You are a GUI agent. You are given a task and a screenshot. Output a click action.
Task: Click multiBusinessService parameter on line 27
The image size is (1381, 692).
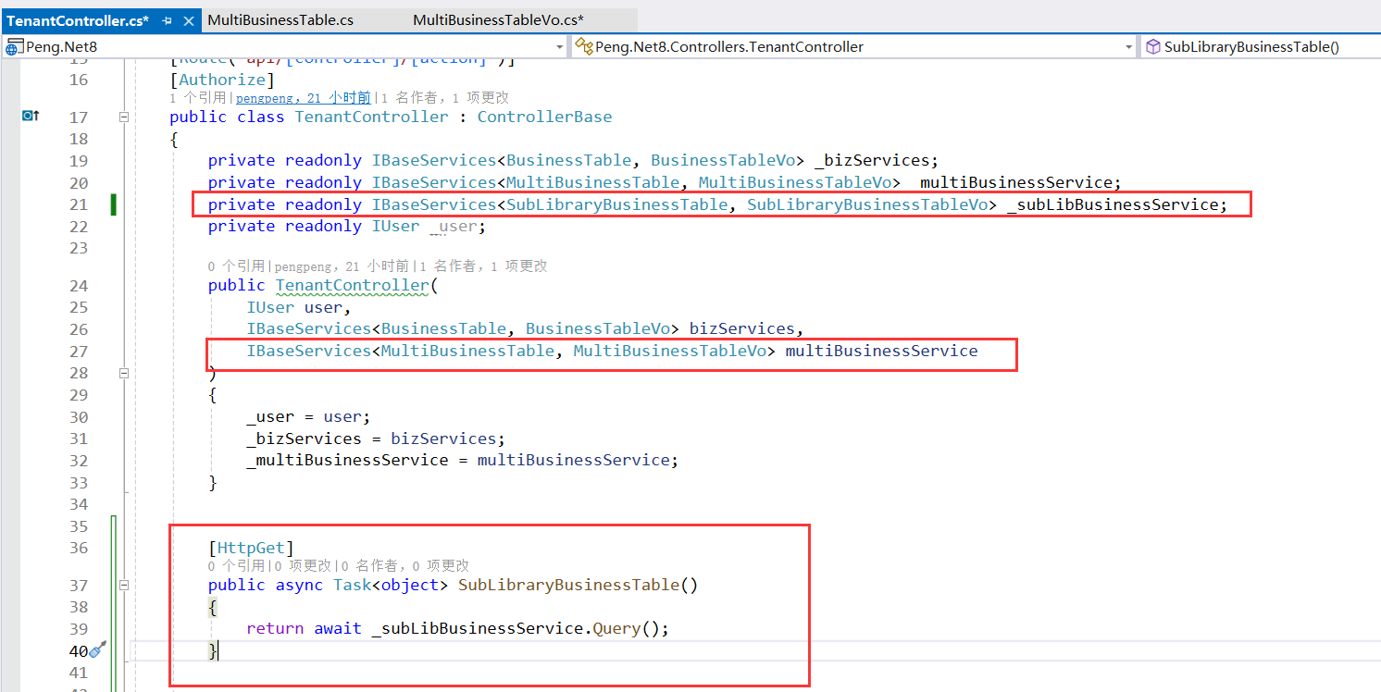tap(881, 351)
